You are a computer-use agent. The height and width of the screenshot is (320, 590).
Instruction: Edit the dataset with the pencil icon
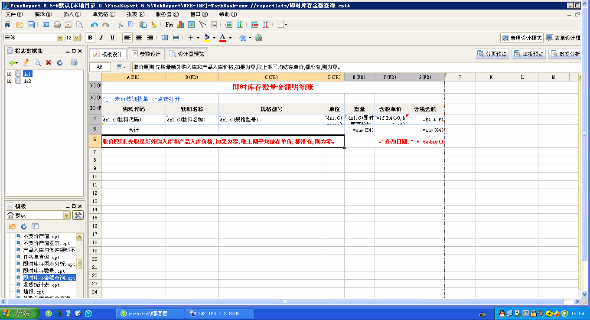[26, 62]
